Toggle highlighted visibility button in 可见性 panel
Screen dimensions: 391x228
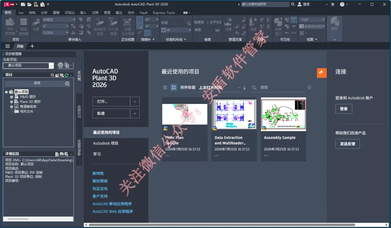click(x=294, y=20)
